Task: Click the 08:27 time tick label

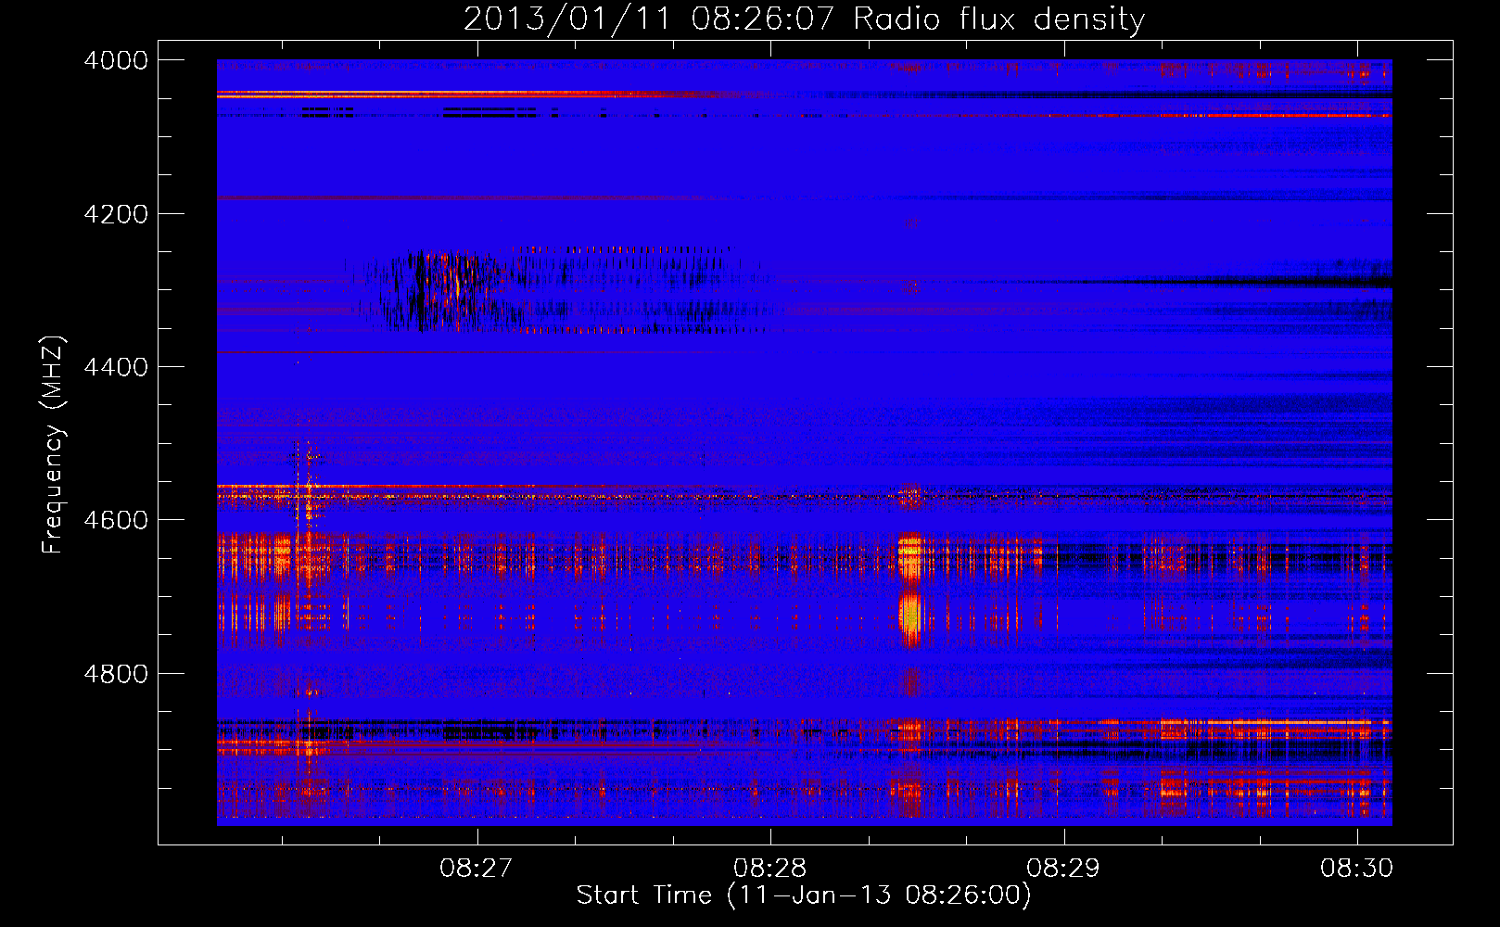Action: (x=477, y=868)
